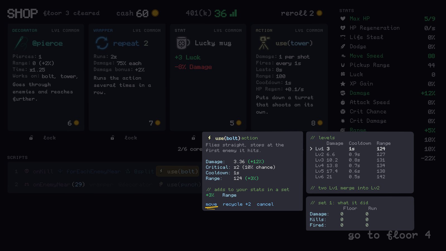Click '// two Lv1 merge into Lv2' note

click(x=345, y=188)
